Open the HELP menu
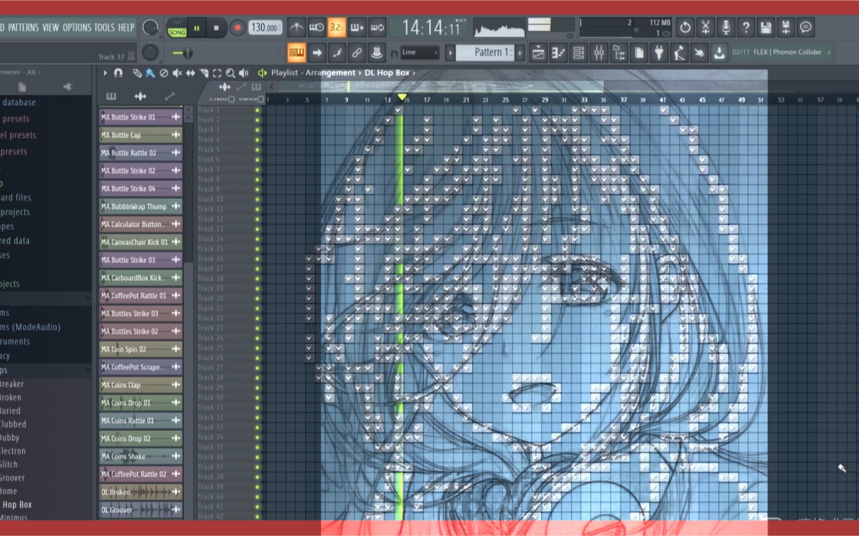The width and height of the screenshot is (859, 536). click(126, 27)
